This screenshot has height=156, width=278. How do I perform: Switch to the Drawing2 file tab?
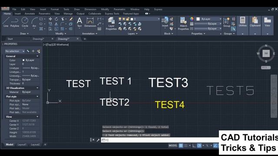pos(38,39)
